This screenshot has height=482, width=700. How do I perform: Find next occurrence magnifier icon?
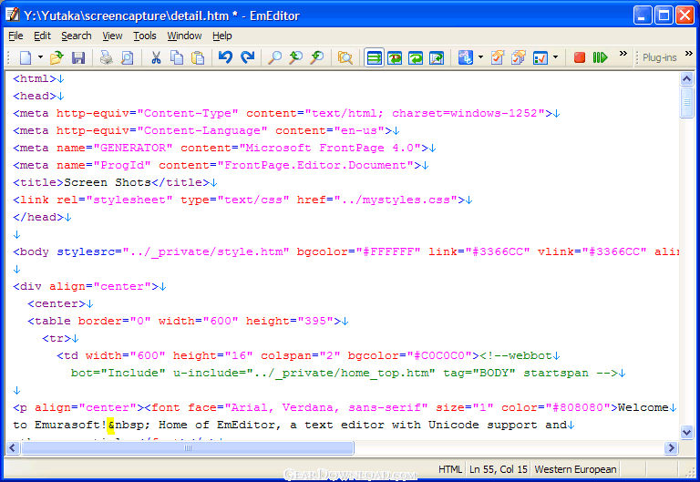tap(317, 57)
